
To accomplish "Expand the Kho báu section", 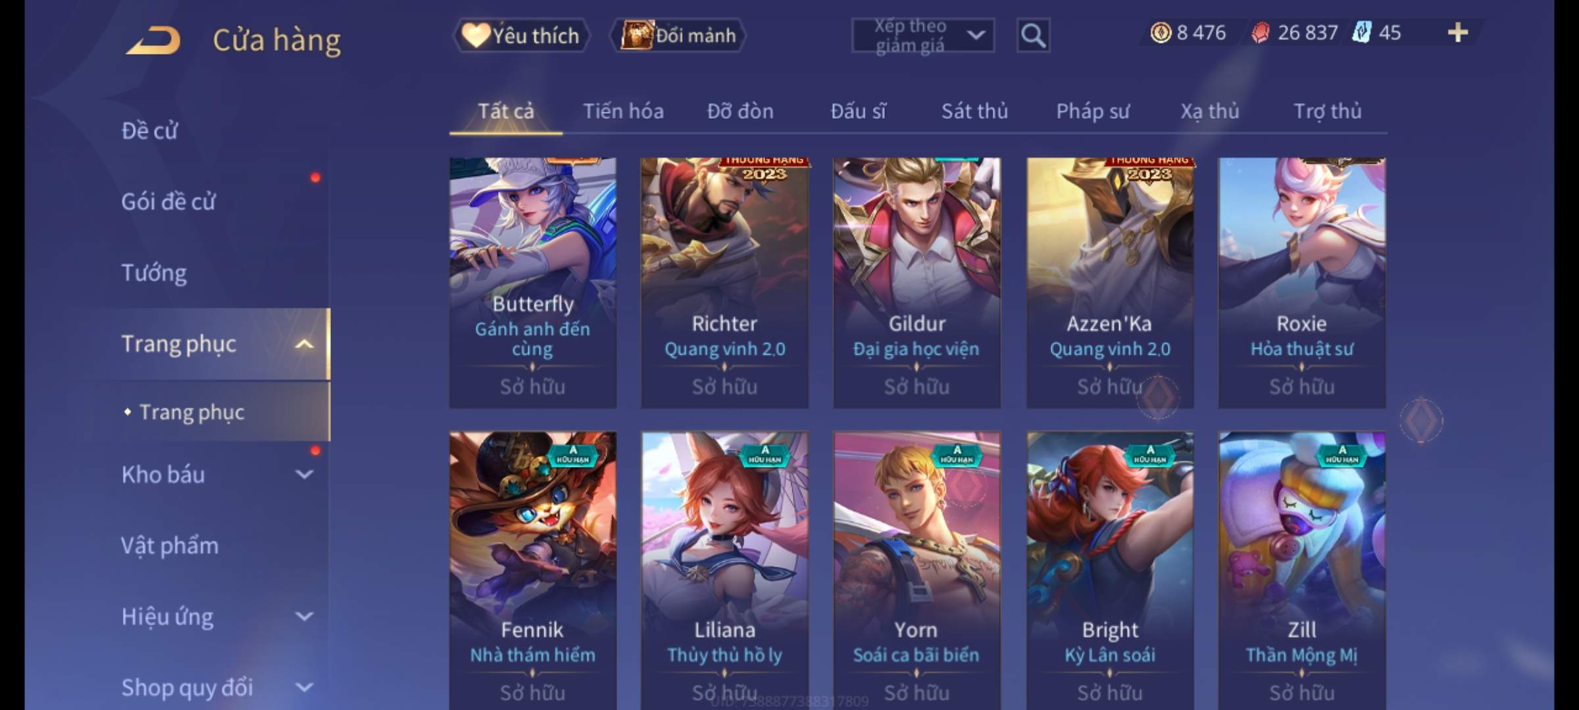I will tap(304, 474).
